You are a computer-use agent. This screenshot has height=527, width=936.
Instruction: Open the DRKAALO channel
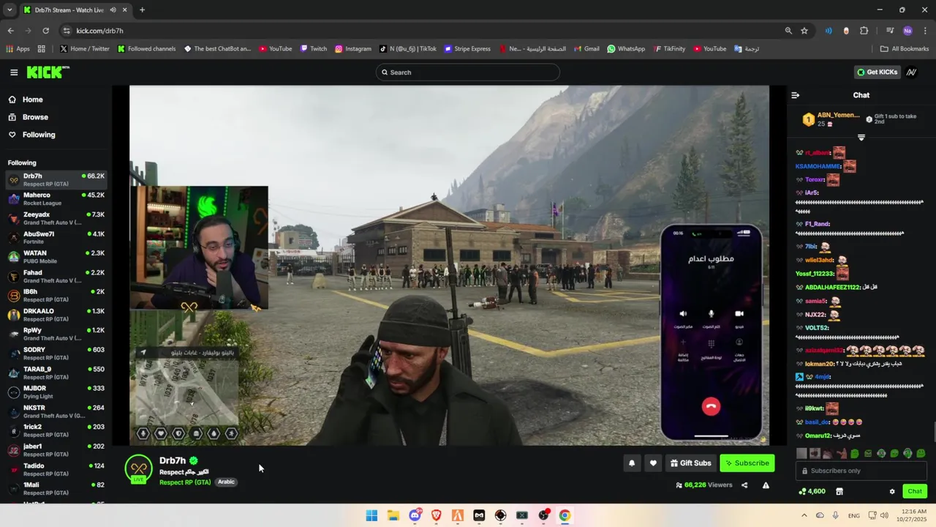coord(56,315)
